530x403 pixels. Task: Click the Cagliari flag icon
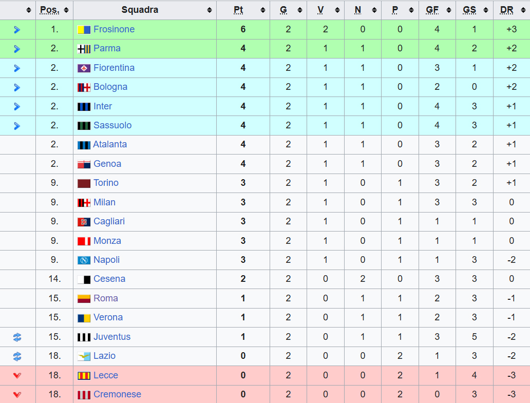coord(84,222)
